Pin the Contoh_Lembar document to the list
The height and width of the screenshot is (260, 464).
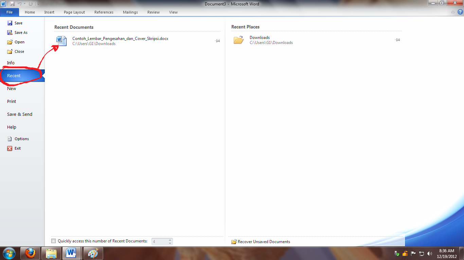coord(217,41)
